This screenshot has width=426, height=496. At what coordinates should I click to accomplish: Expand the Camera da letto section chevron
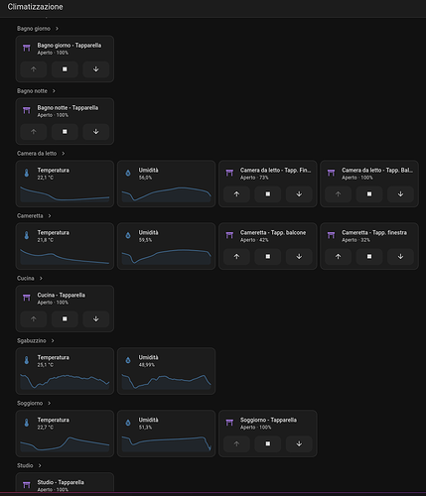click(64, 154)
